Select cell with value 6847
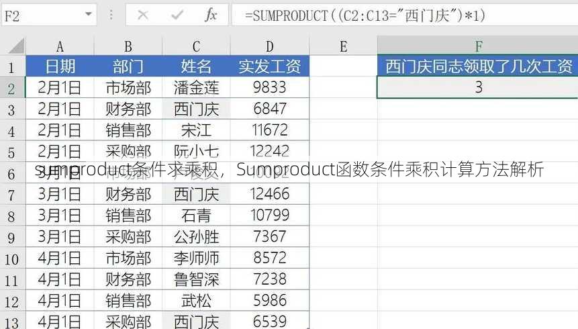The height and width of the screenshot is (329, 578). (269, 109)
